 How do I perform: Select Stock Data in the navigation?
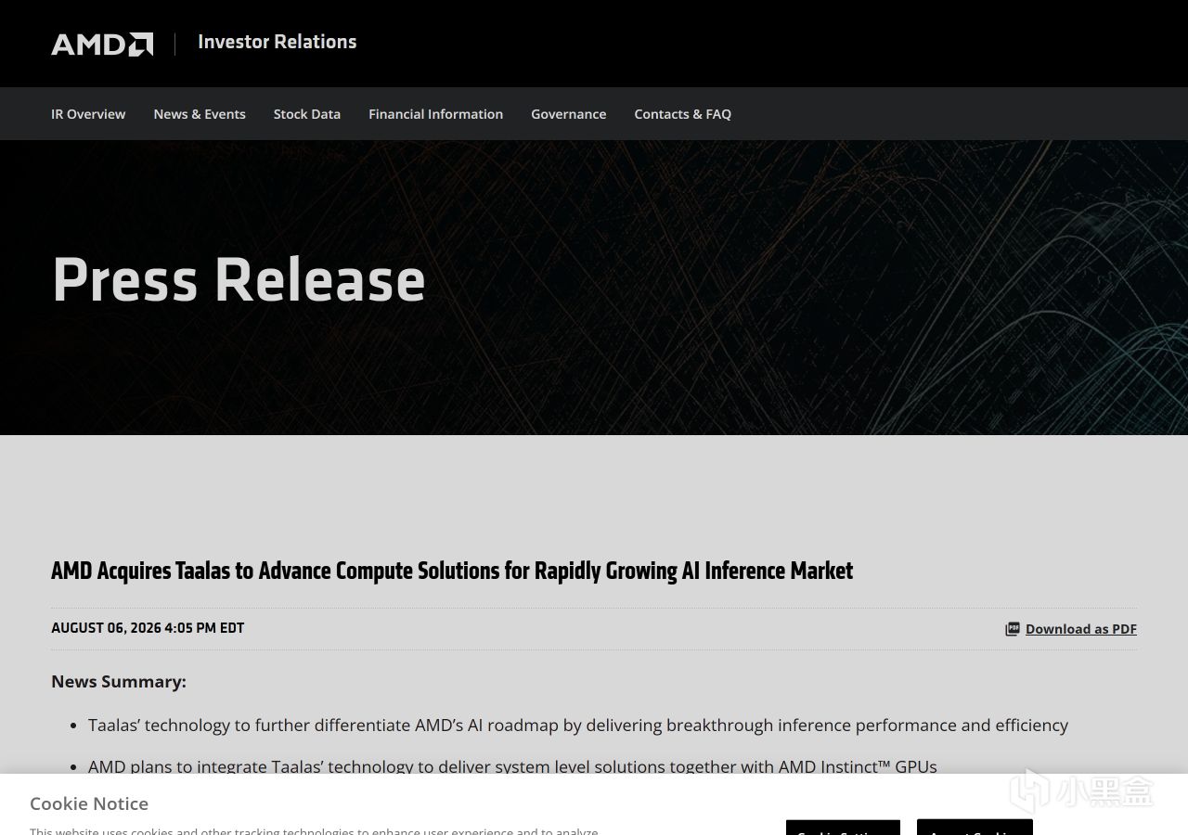pos(307,114)
